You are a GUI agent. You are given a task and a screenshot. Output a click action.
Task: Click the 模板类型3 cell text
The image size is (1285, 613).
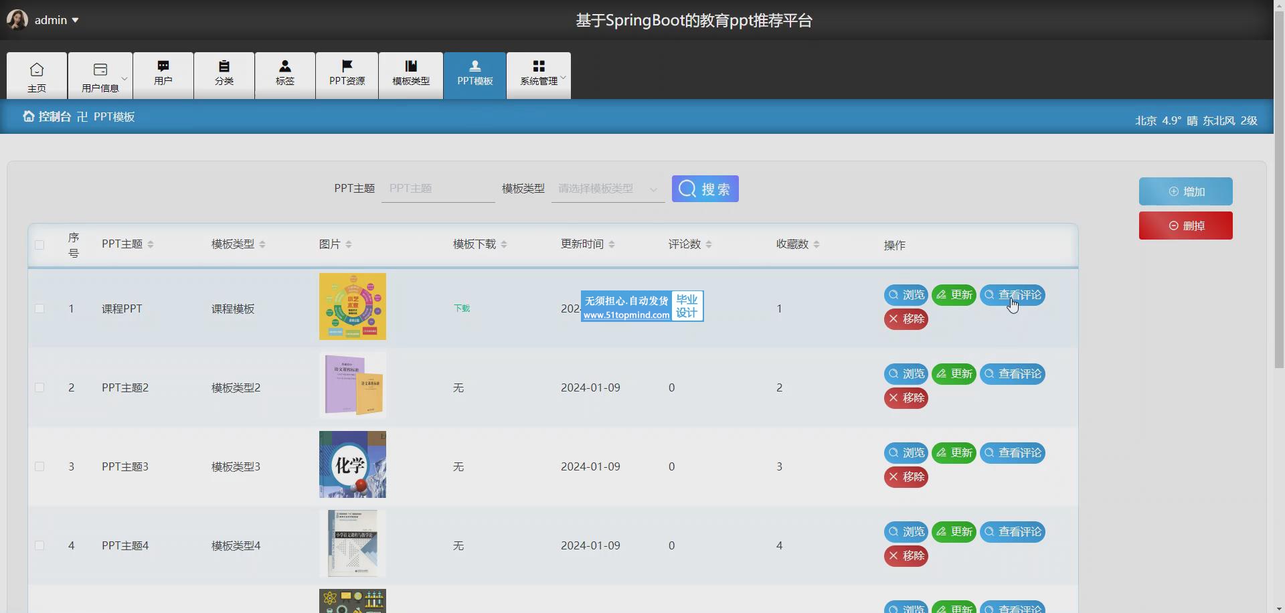tap(236, 466)
